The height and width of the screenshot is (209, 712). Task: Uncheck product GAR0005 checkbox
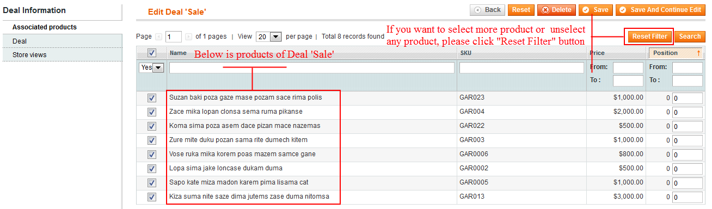point(152,183)
